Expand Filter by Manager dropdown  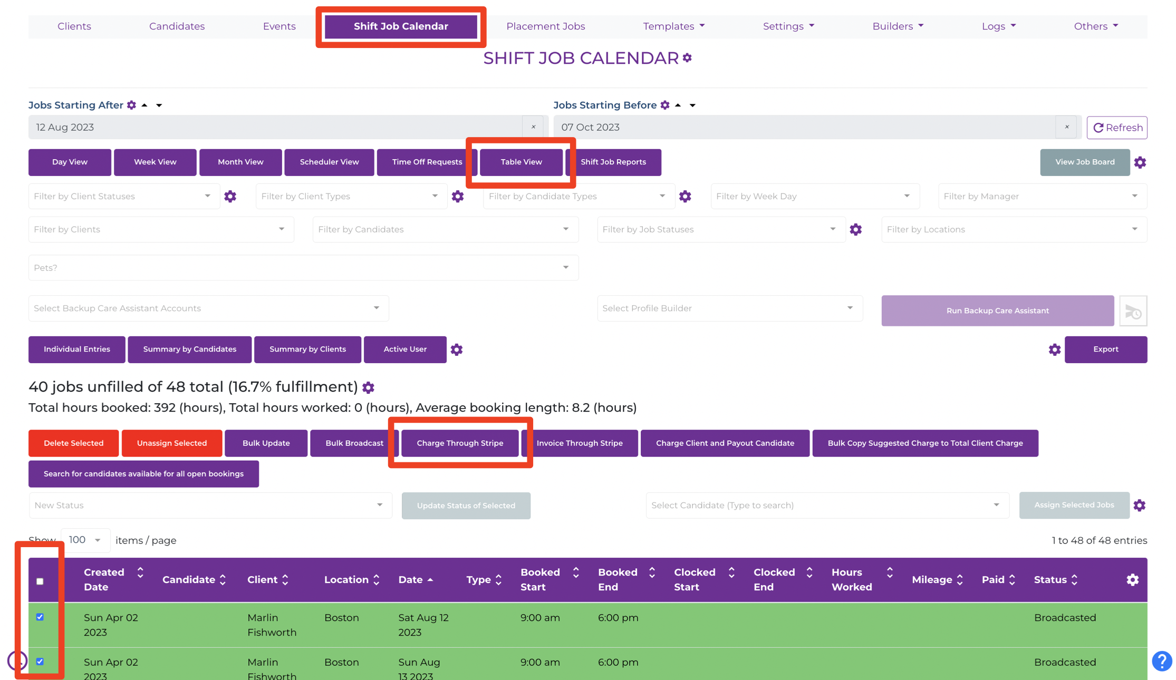(x=1042, y=197)
